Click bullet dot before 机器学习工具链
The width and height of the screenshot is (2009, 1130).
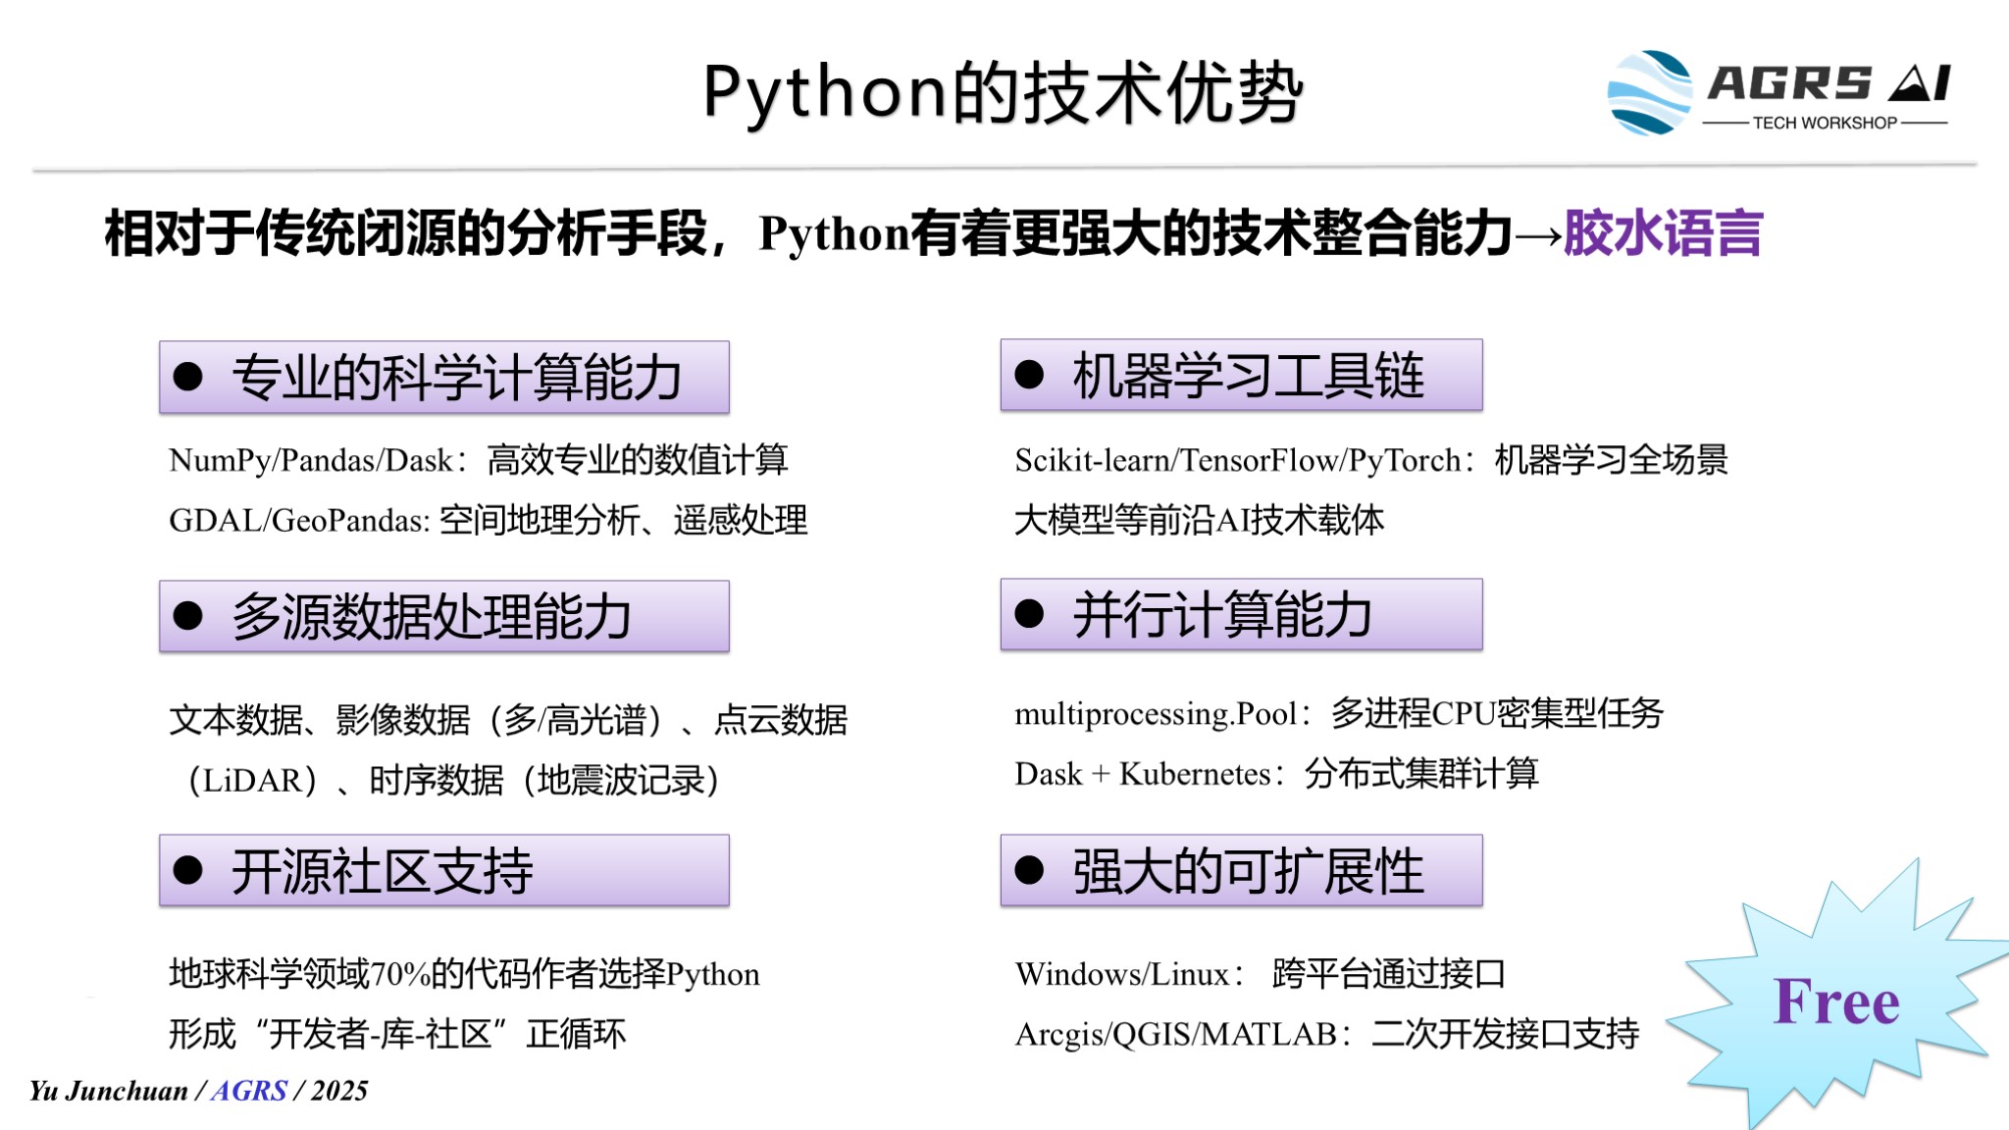(x=1029, y=375)
